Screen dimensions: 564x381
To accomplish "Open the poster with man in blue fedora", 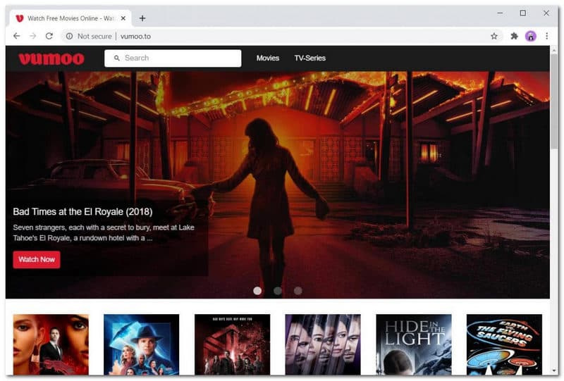I will point(142,344).
